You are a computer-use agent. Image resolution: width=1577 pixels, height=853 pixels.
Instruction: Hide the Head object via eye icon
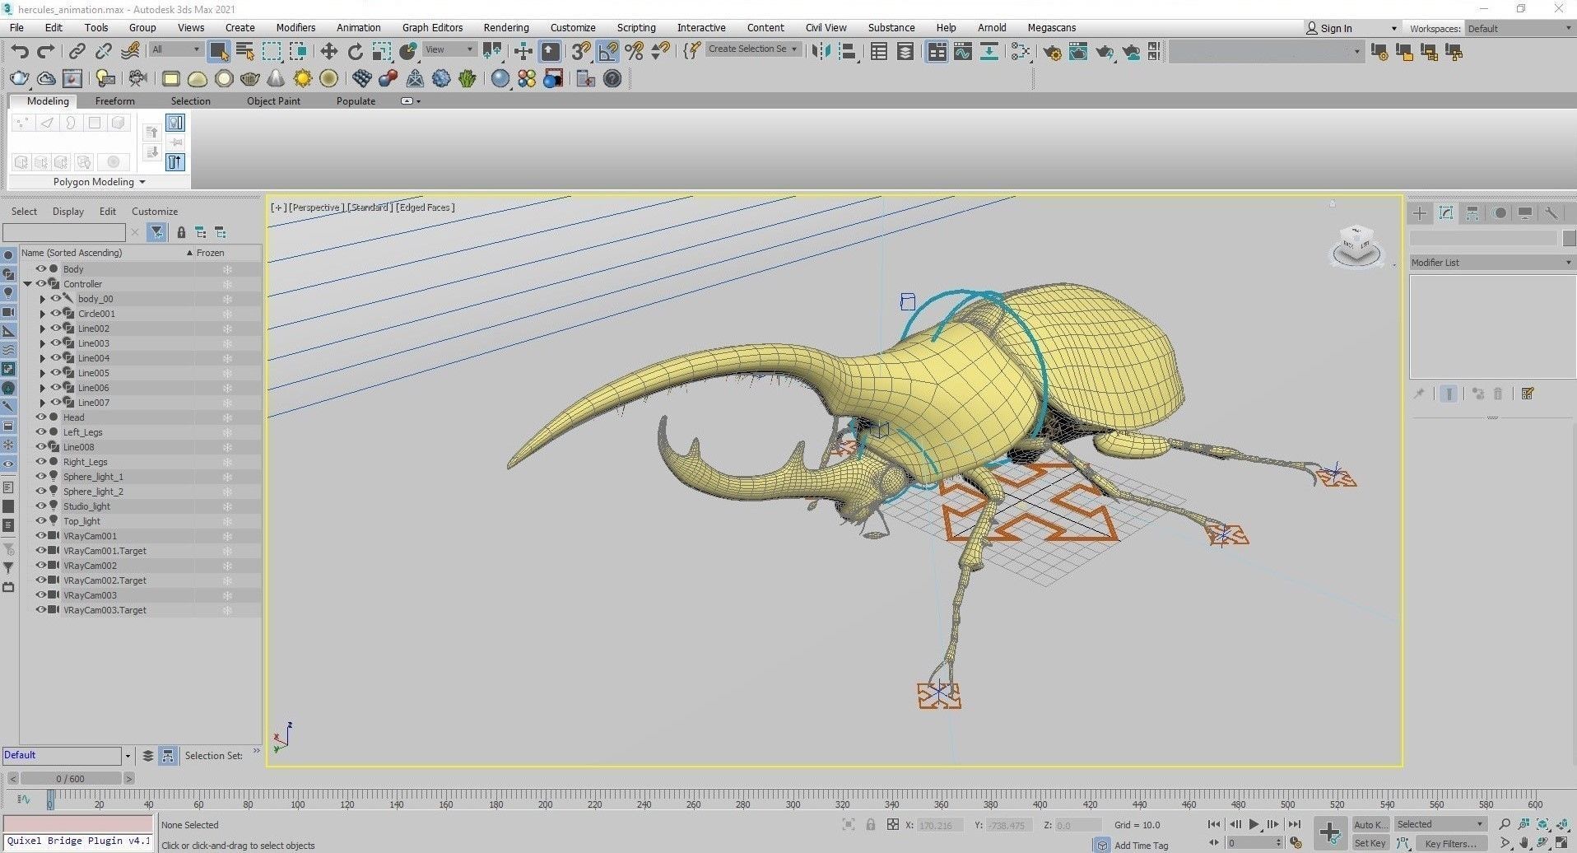[x=40, y=417]
